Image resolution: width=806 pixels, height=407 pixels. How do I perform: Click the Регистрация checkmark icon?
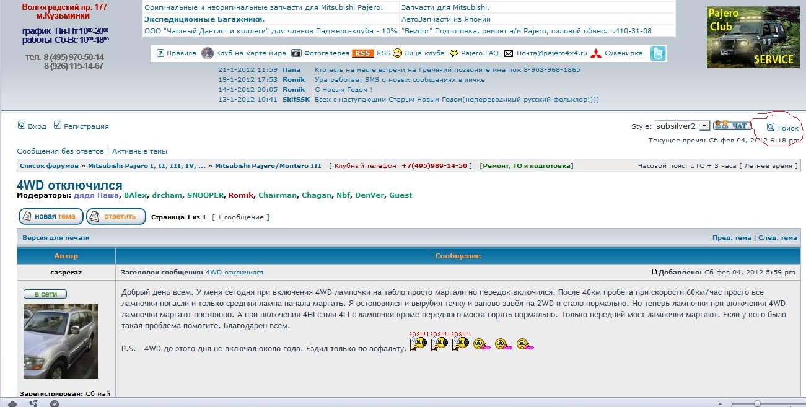(x=58, y=125)
